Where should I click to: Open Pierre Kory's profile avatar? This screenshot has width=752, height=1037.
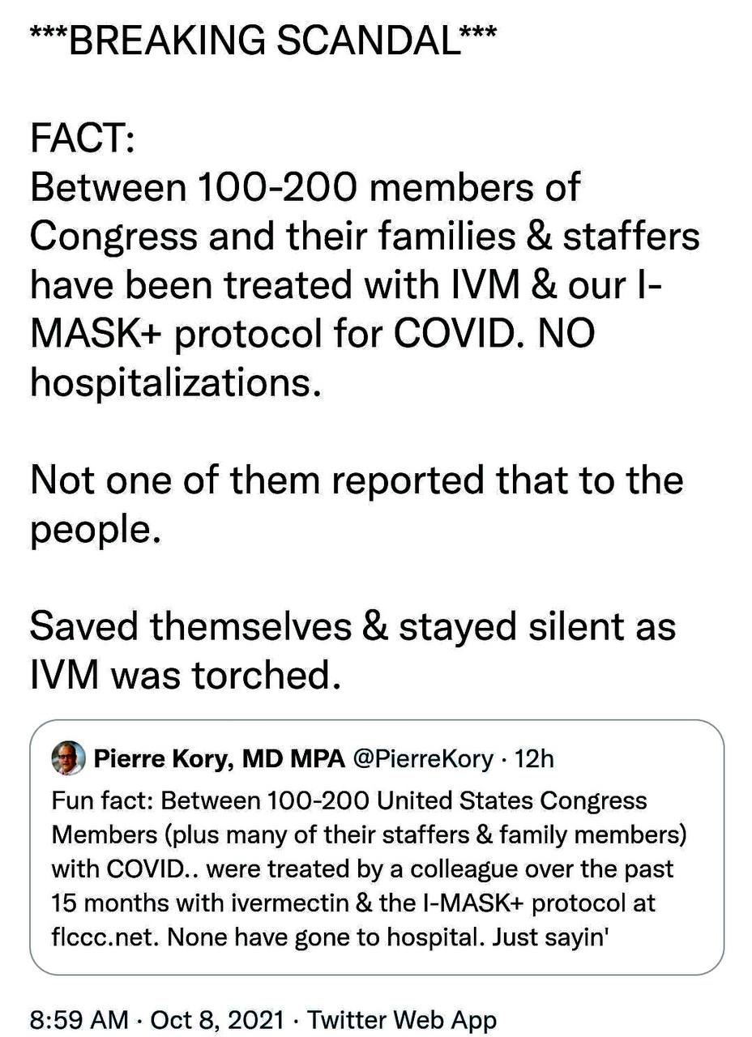[68, 759]
